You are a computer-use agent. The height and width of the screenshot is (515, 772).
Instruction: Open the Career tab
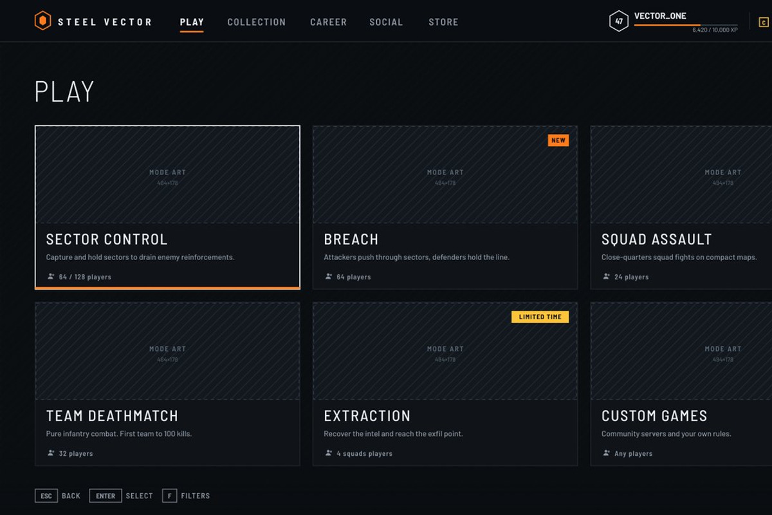(328, 22)
